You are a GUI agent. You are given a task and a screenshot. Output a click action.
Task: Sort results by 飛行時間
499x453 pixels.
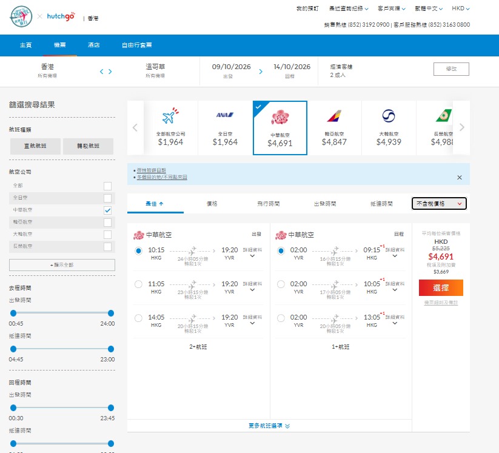click(x=268, y=204)
